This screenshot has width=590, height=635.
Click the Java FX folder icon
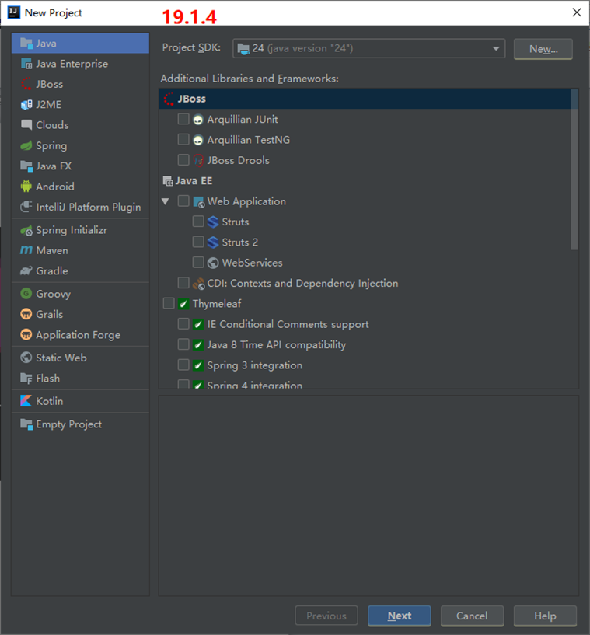pyautogui.click(x=26, y=166)
